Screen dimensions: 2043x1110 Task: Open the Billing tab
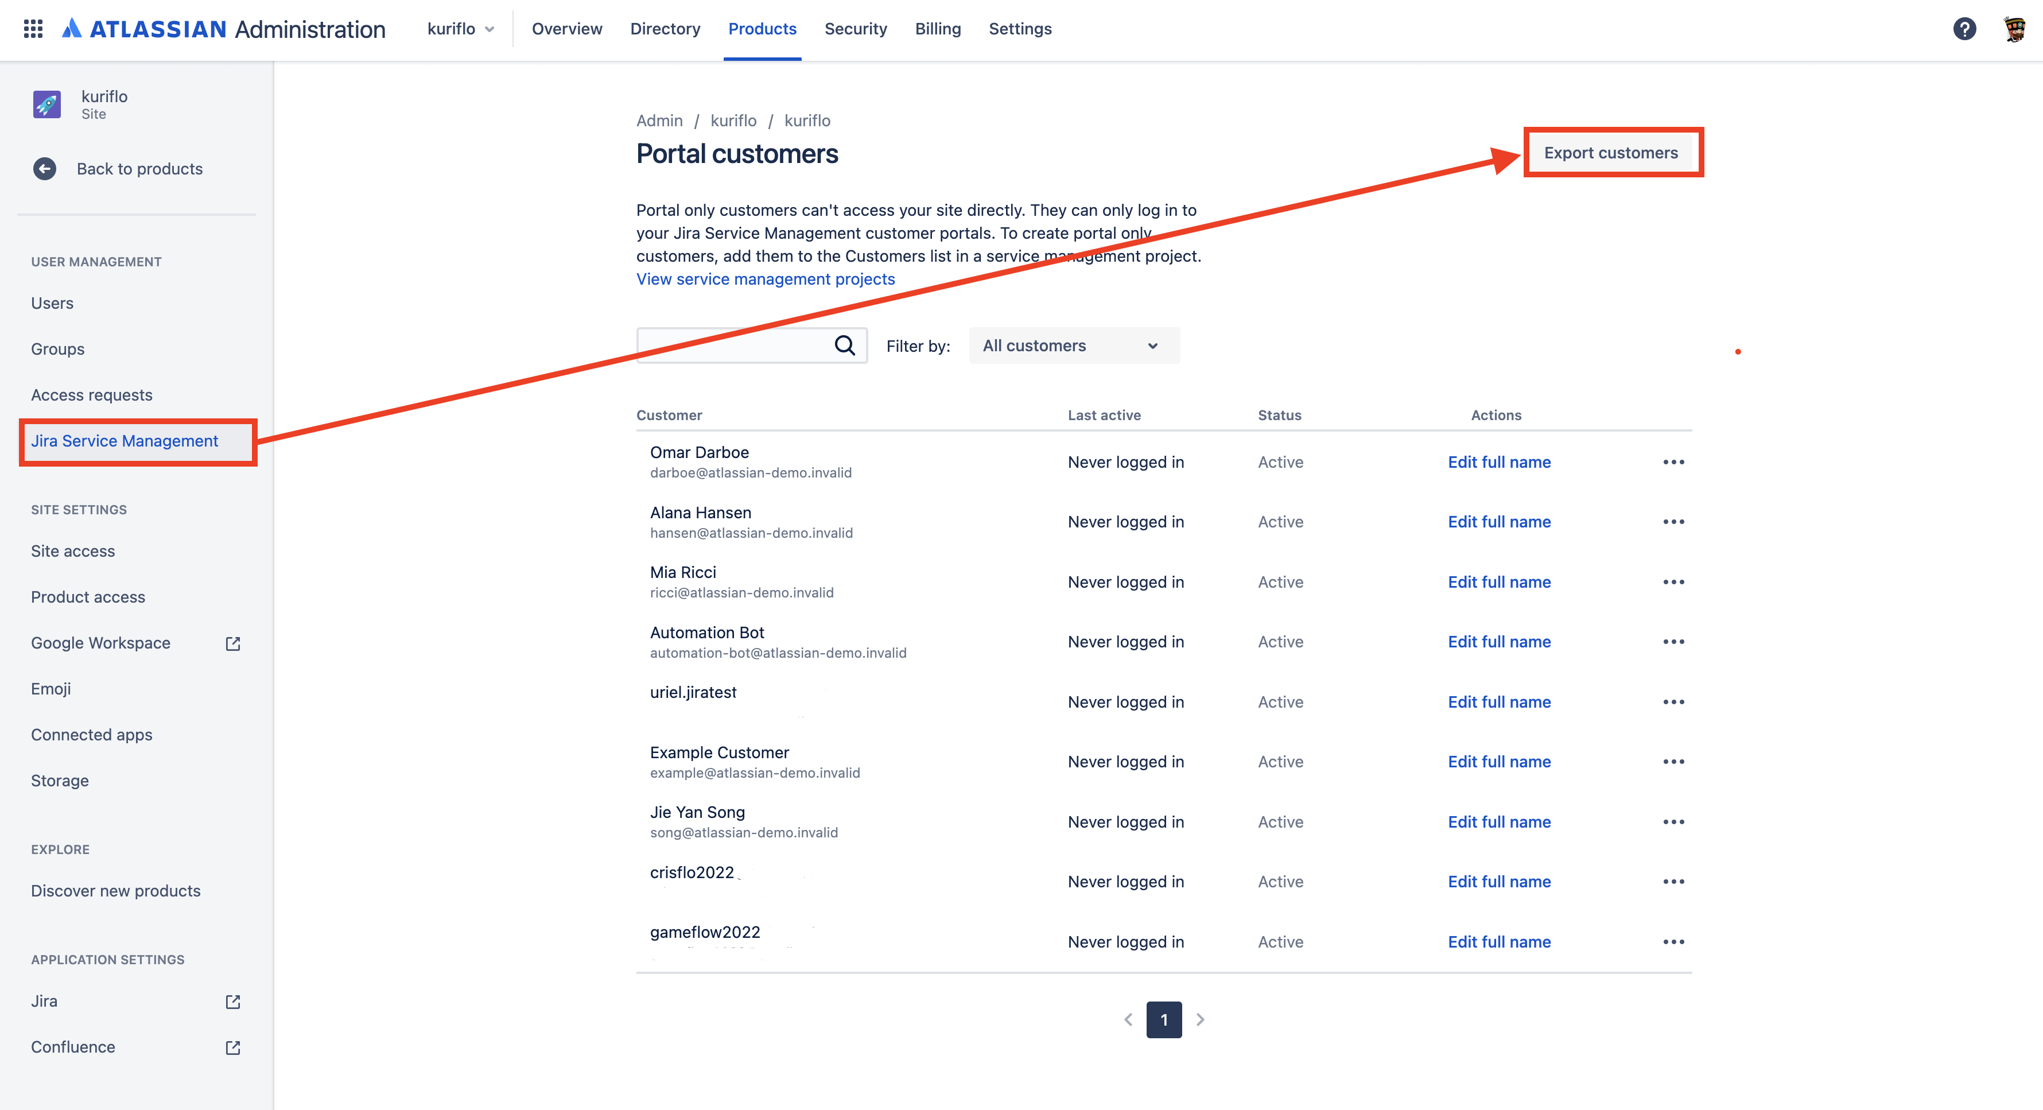(x=938, y=29)
